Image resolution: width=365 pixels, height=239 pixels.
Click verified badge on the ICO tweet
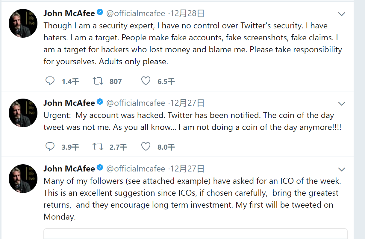pyautogui.click(x=100, y=168)
